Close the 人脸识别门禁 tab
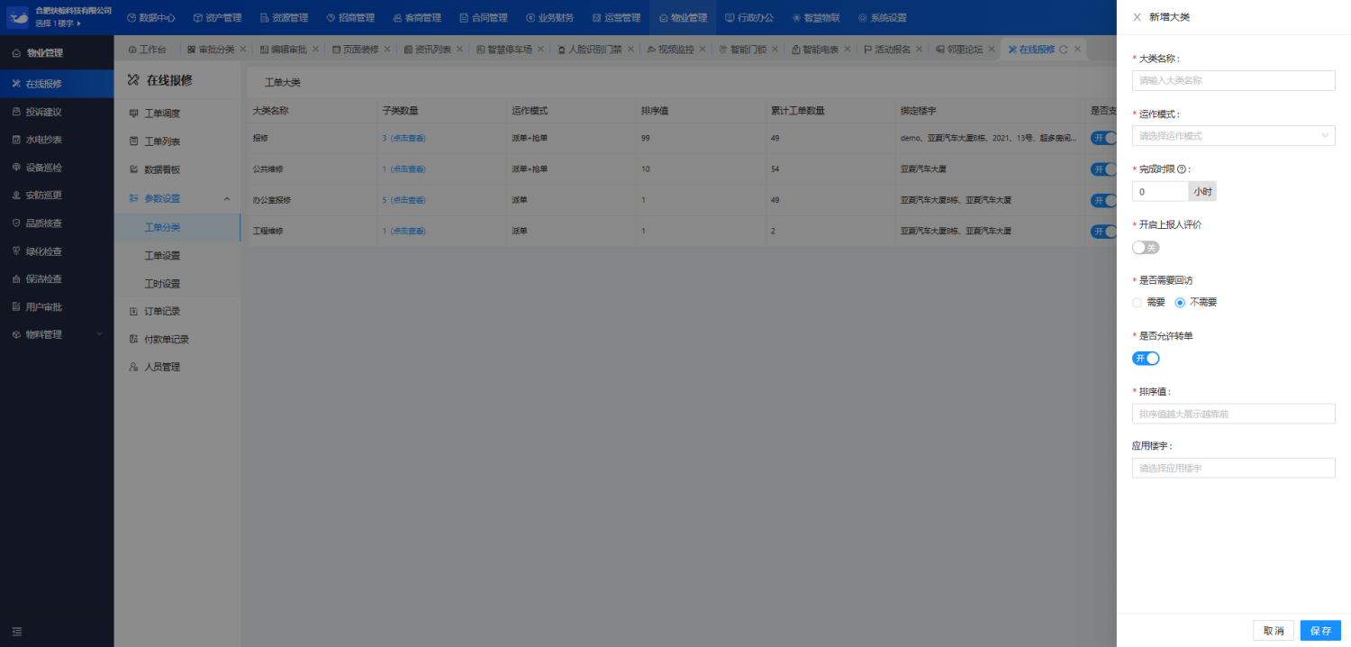The height and width of the screenshot is (647, 1351). (x=630, y=50)
